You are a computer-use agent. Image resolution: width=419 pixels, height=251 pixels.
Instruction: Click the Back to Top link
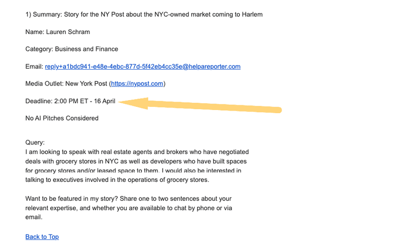coord(42,237)
